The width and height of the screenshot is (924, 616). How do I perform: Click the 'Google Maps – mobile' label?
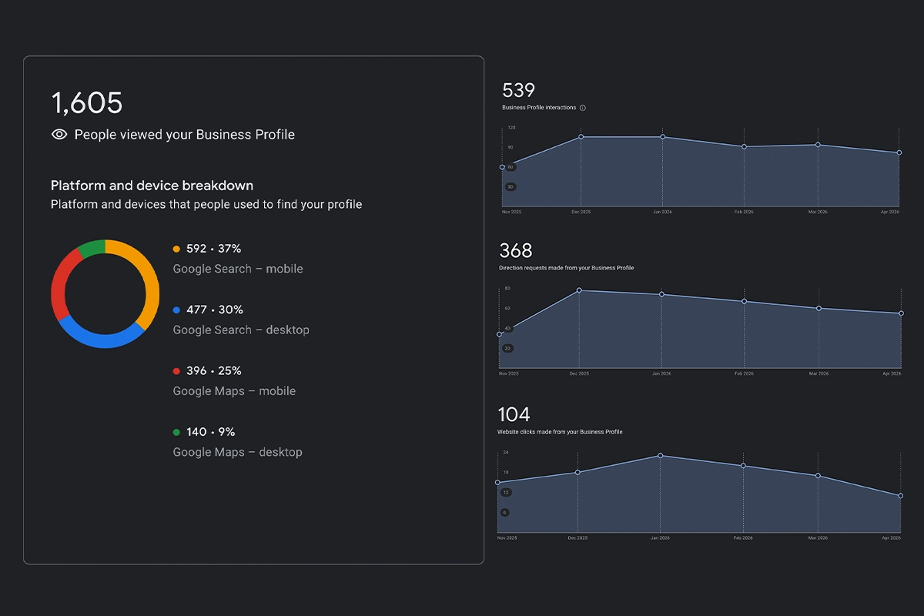click(x=234, y=391)
